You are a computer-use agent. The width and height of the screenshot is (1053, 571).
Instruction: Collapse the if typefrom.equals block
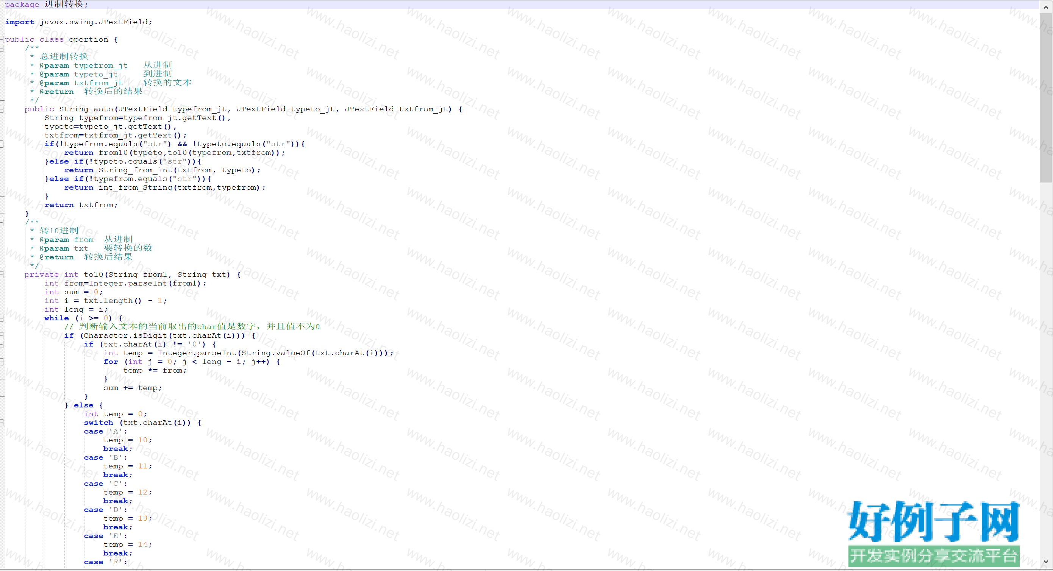pos(2,144)
